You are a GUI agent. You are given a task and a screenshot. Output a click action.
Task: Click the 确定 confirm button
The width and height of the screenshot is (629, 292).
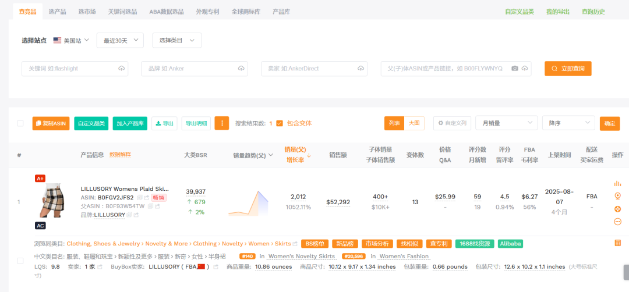(x=610, y=123)
